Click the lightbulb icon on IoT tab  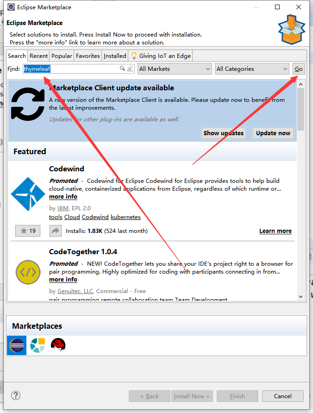click(x=134, y=56)
